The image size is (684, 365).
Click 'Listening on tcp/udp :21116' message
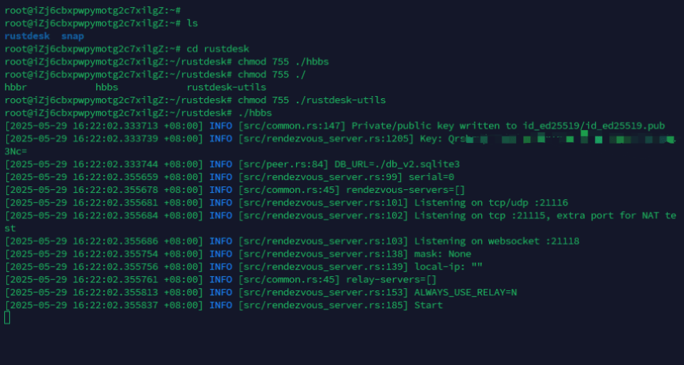[x=491, y=203]
